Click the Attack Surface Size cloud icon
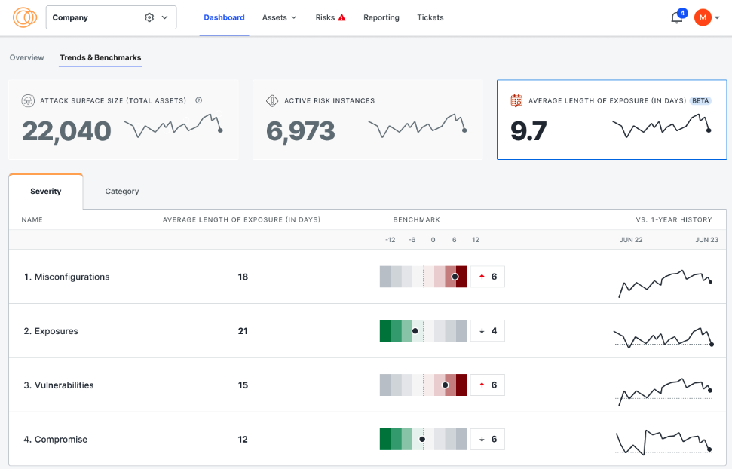Image resolution: width=732 pixels, height=469 pixels. [28, 100]
